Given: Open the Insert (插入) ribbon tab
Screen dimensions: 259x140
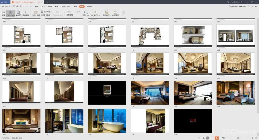Looking at the screenshot, I should click(43, 6).
